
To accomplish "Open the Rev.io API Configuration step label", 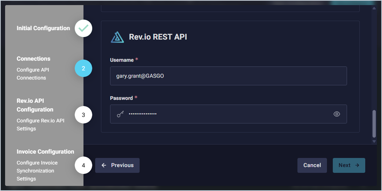I will pos(35,105).
